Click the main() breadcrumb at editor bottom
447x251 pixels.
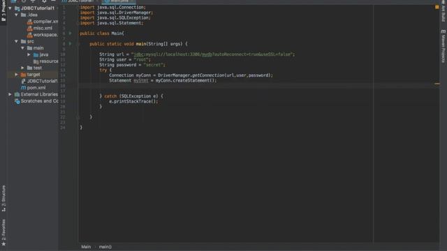[105, 247]
